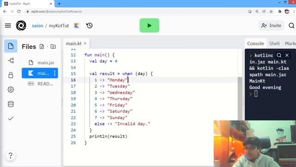This screenshot has height=167, width=296.
Task: Open the saion profile link
Action: pyautogui.click(x=37, y=26)
